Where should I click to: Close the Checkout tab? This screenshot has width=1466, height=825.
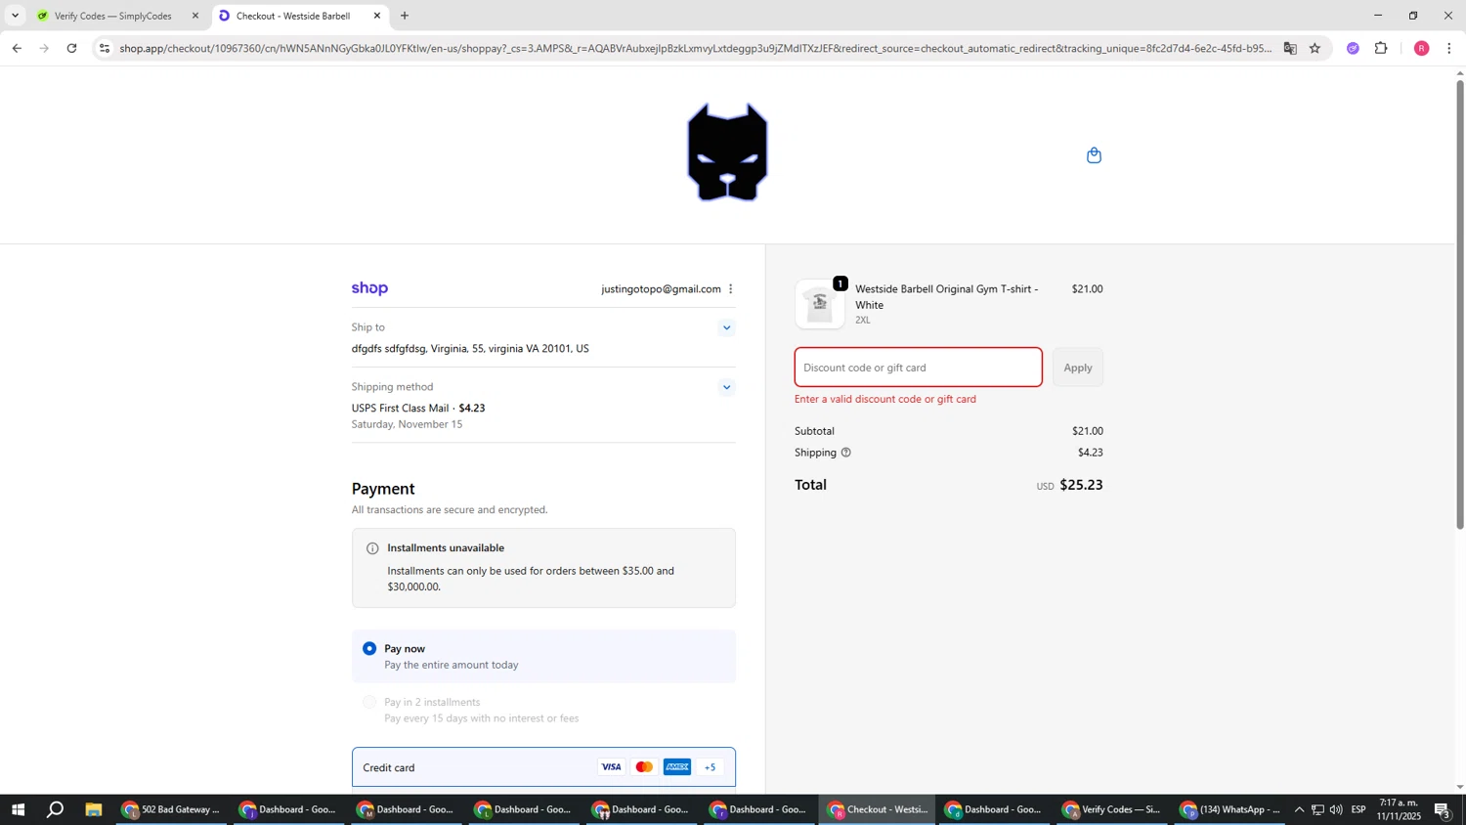coord(377,16)
